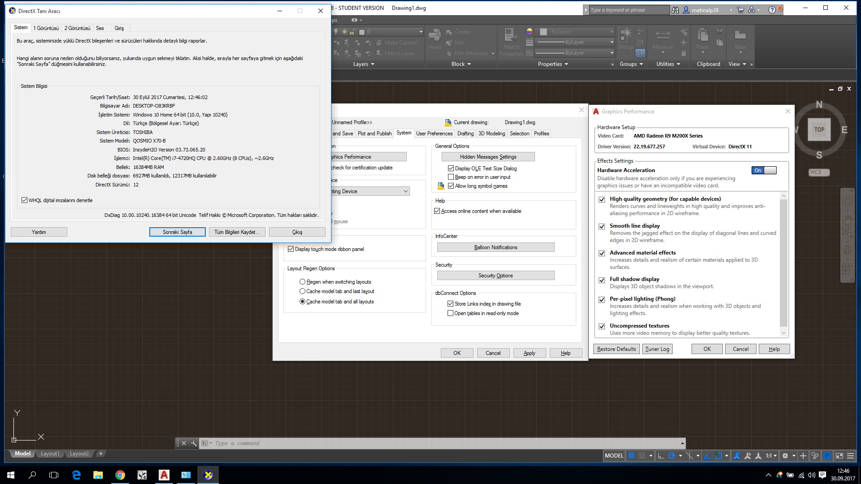Viewport: 861px width, 484px height.
Task: Open the annotation scale 1:1 dropdown
Action: click(775, 456)
